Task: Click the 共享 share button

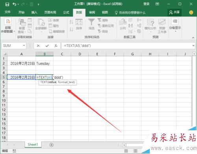Action: pos(175,12)
